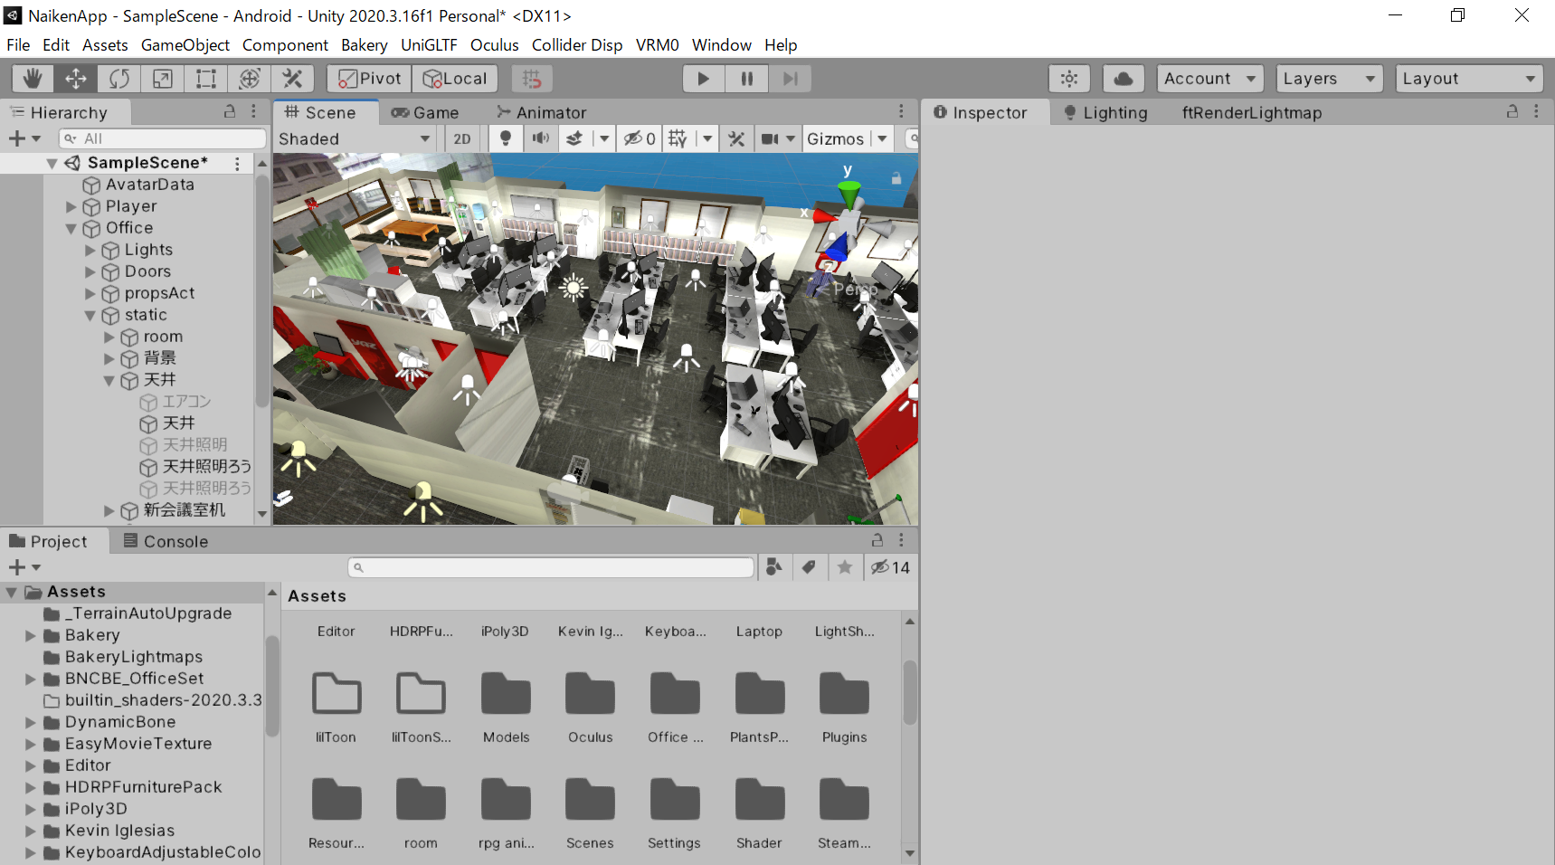The height and width of the screenshot is (865, 1555).
Task: Select the Hand tool in toolbar
Action: point(33,79)
